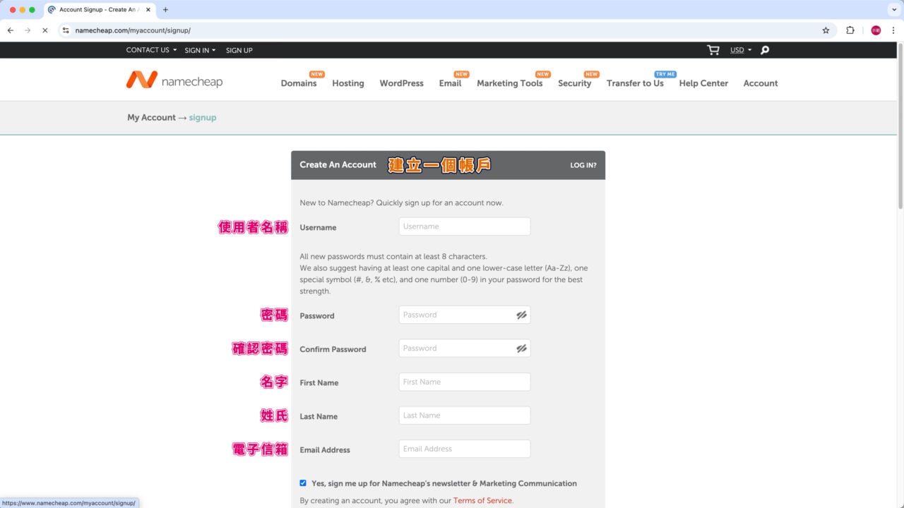Viewport: 904px width, 508px height.
Task: Select the Namecheap logo
Action: [x=173, y=80]
